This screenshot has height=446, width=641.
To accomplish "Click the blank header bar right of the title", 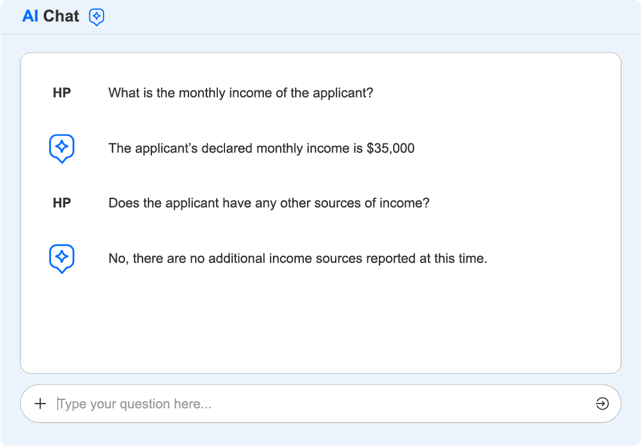I will [x=371, y=17].
